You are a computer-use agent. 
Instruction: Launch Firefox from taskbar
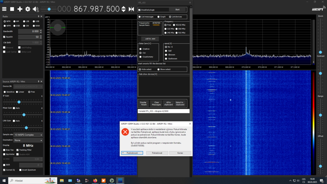[x=95, y=181]
